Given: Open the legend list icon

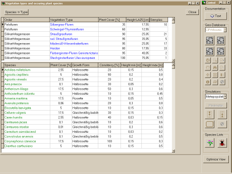Looking at the screenshot, I should [222, 75].
